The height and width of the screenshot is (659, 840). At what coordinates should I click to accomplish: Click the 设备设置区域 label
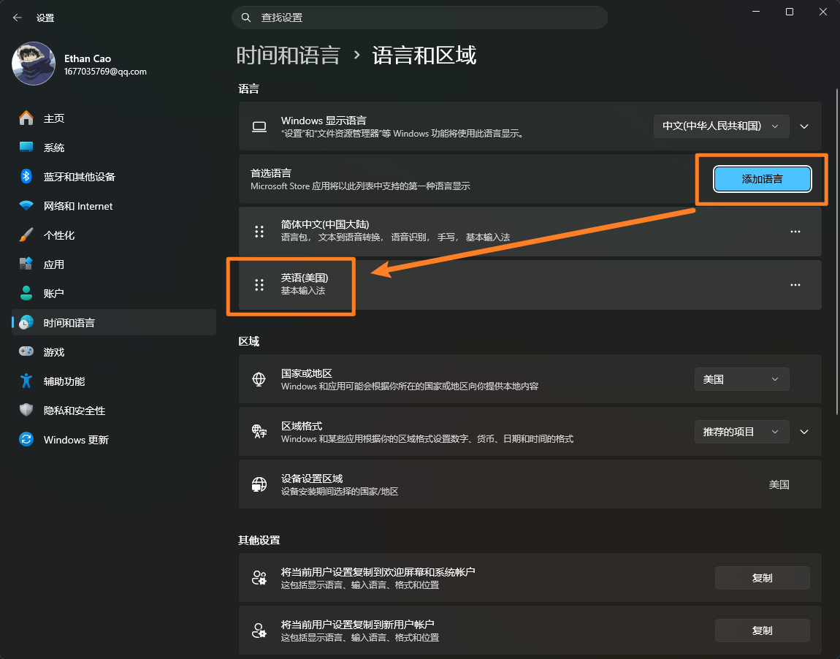[312, 479]
